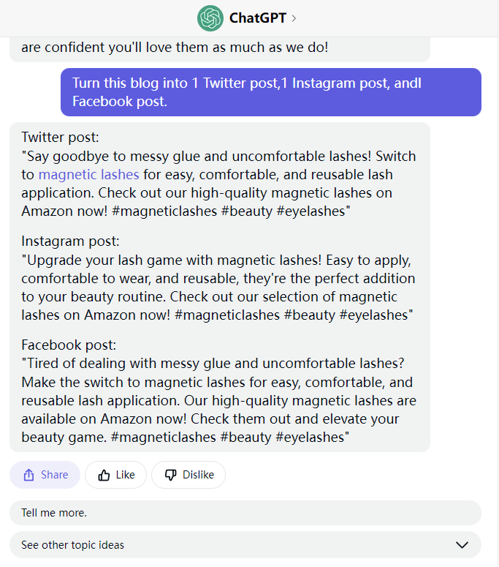The height and width of the screenshot is (567, 499).
Task: Select the purple user message bubble
Action: (x=271, y=92)
